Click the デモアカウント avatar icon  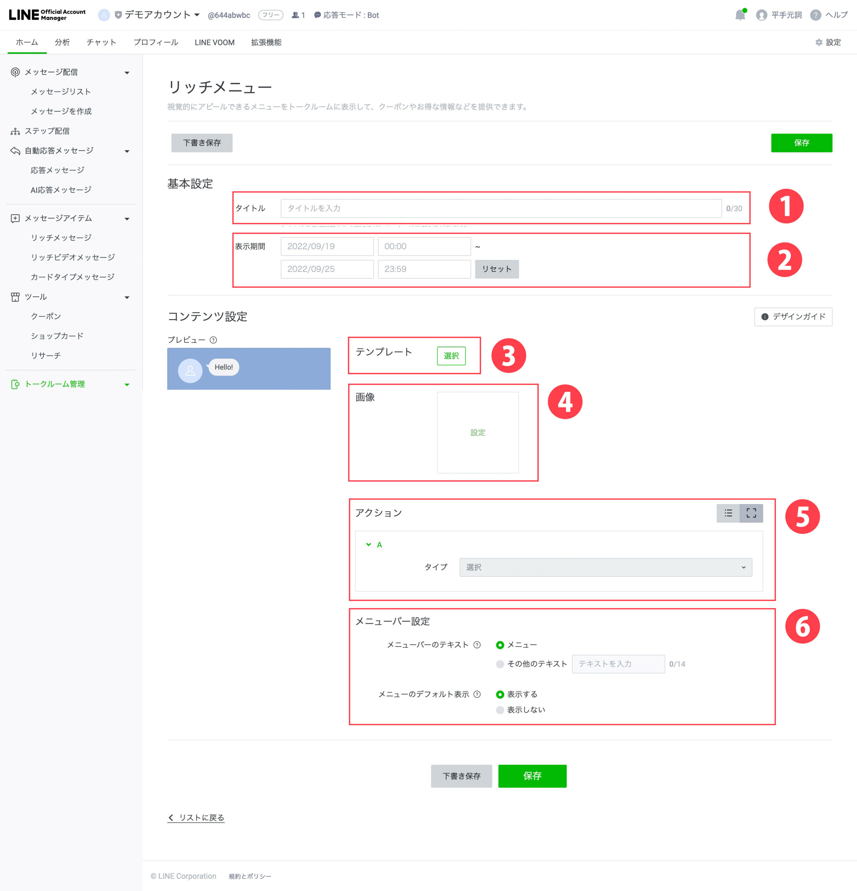(x=104, y=15)
